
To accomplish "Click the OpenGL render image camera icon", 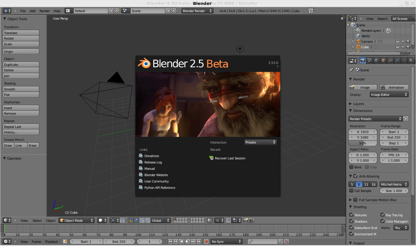I will tap(246, 220).
